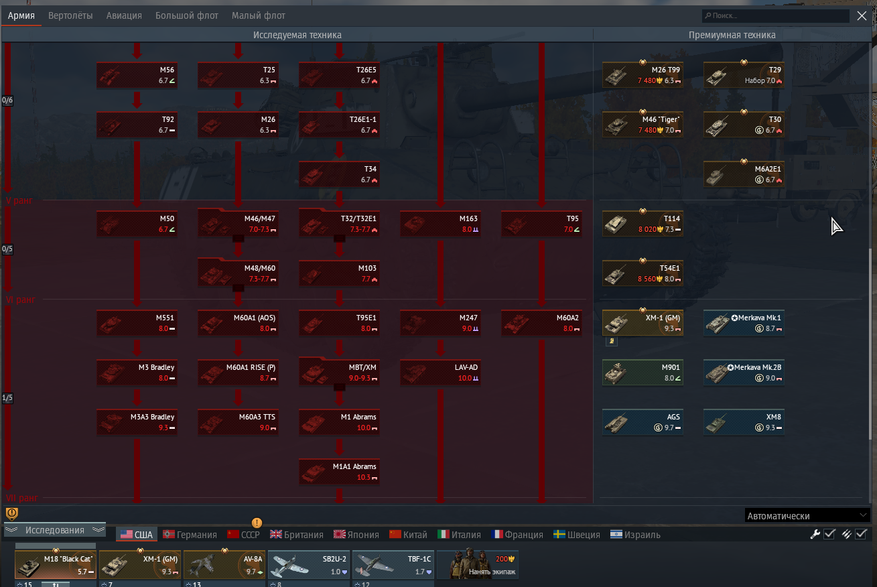
Task: Select M18 "Black Cat" crew slot
Action: coord(56,565)
